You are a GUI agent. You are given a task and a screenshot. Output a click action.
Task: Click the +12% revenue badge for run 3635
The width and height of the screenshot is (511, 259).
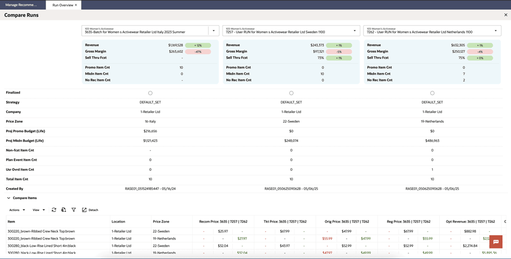(x=198, y=45)
